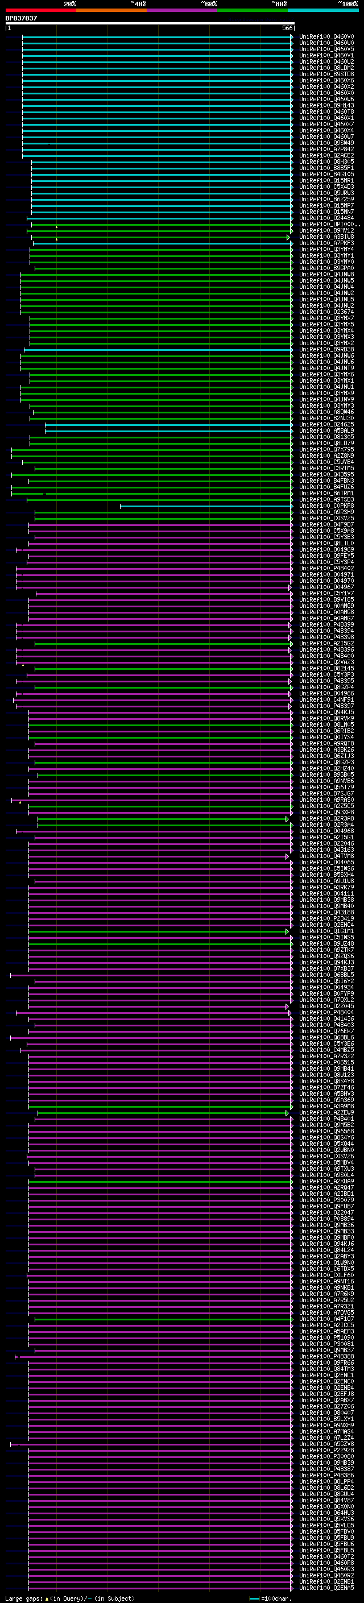Select the UniRef100_C4NF91 label
Image resolution: width=364 pixels, height=1603 pixels.
(x=326, y=700)
